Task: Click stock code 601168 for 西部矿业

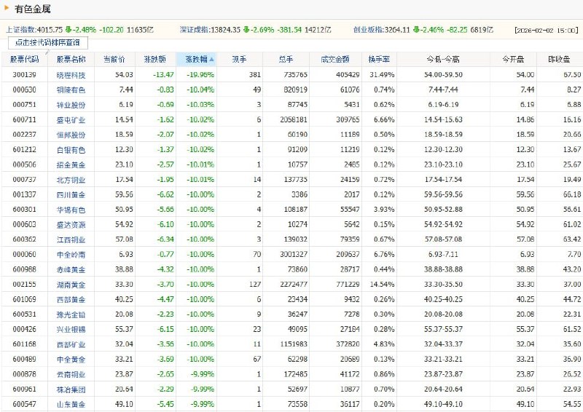Action: (24, 344)
